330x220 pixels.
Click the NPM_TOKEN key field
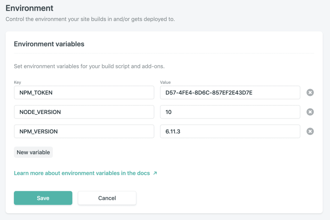pyautogui.click(x=84, y=93)
